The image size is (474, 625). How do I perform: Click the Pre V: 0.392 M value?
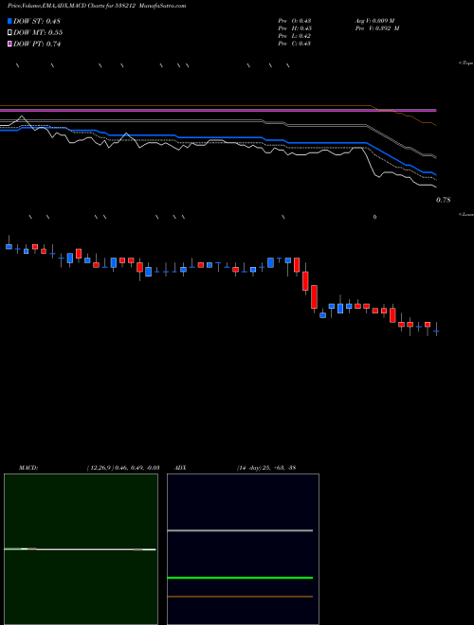[377, 28]
